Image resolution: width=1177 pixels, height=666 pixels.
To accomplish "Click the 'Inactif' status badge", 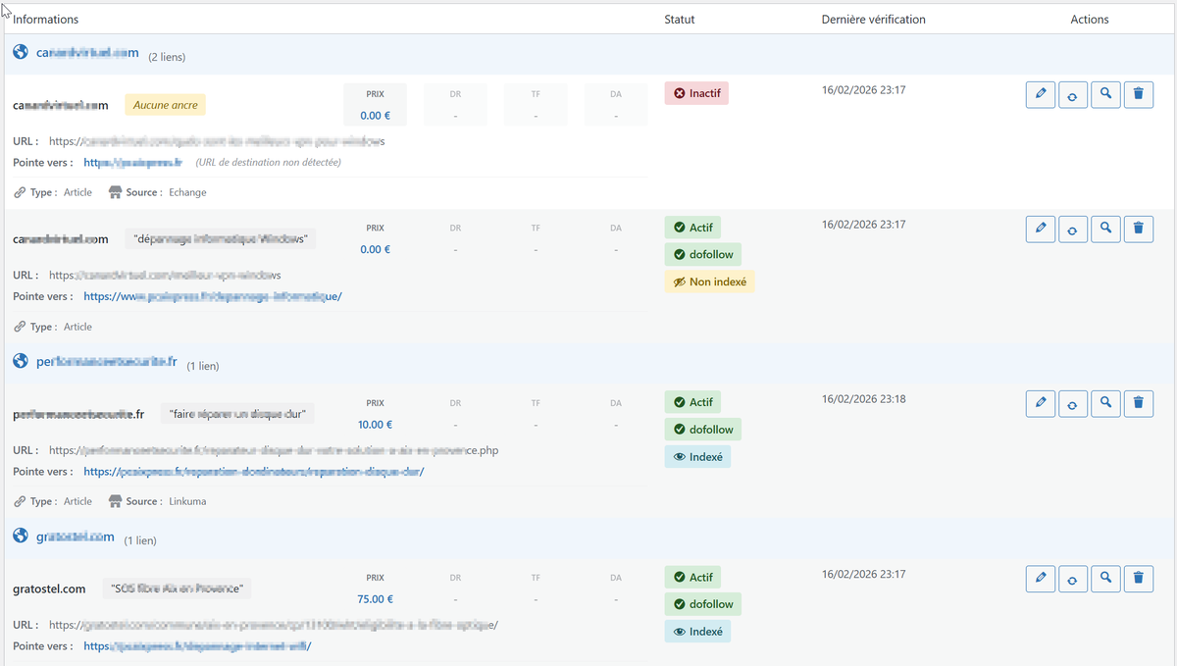I will coord(696,93).
